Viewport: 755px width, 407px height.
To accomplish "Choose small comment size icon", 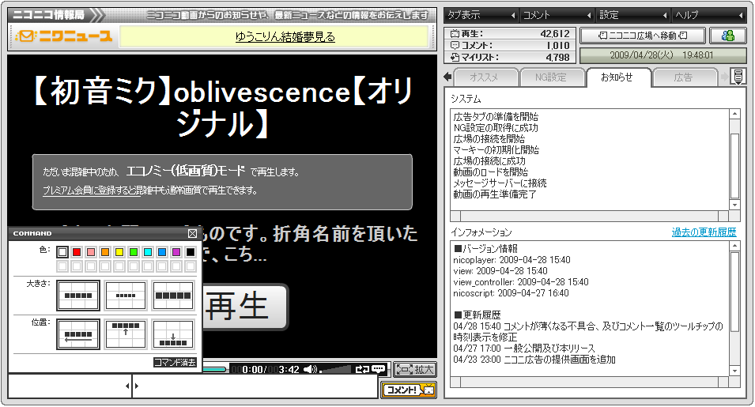I will point(126,296).
